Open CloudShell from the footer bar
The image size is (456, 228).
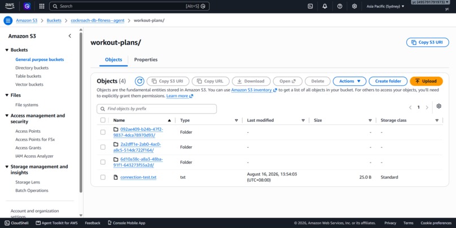17,223
